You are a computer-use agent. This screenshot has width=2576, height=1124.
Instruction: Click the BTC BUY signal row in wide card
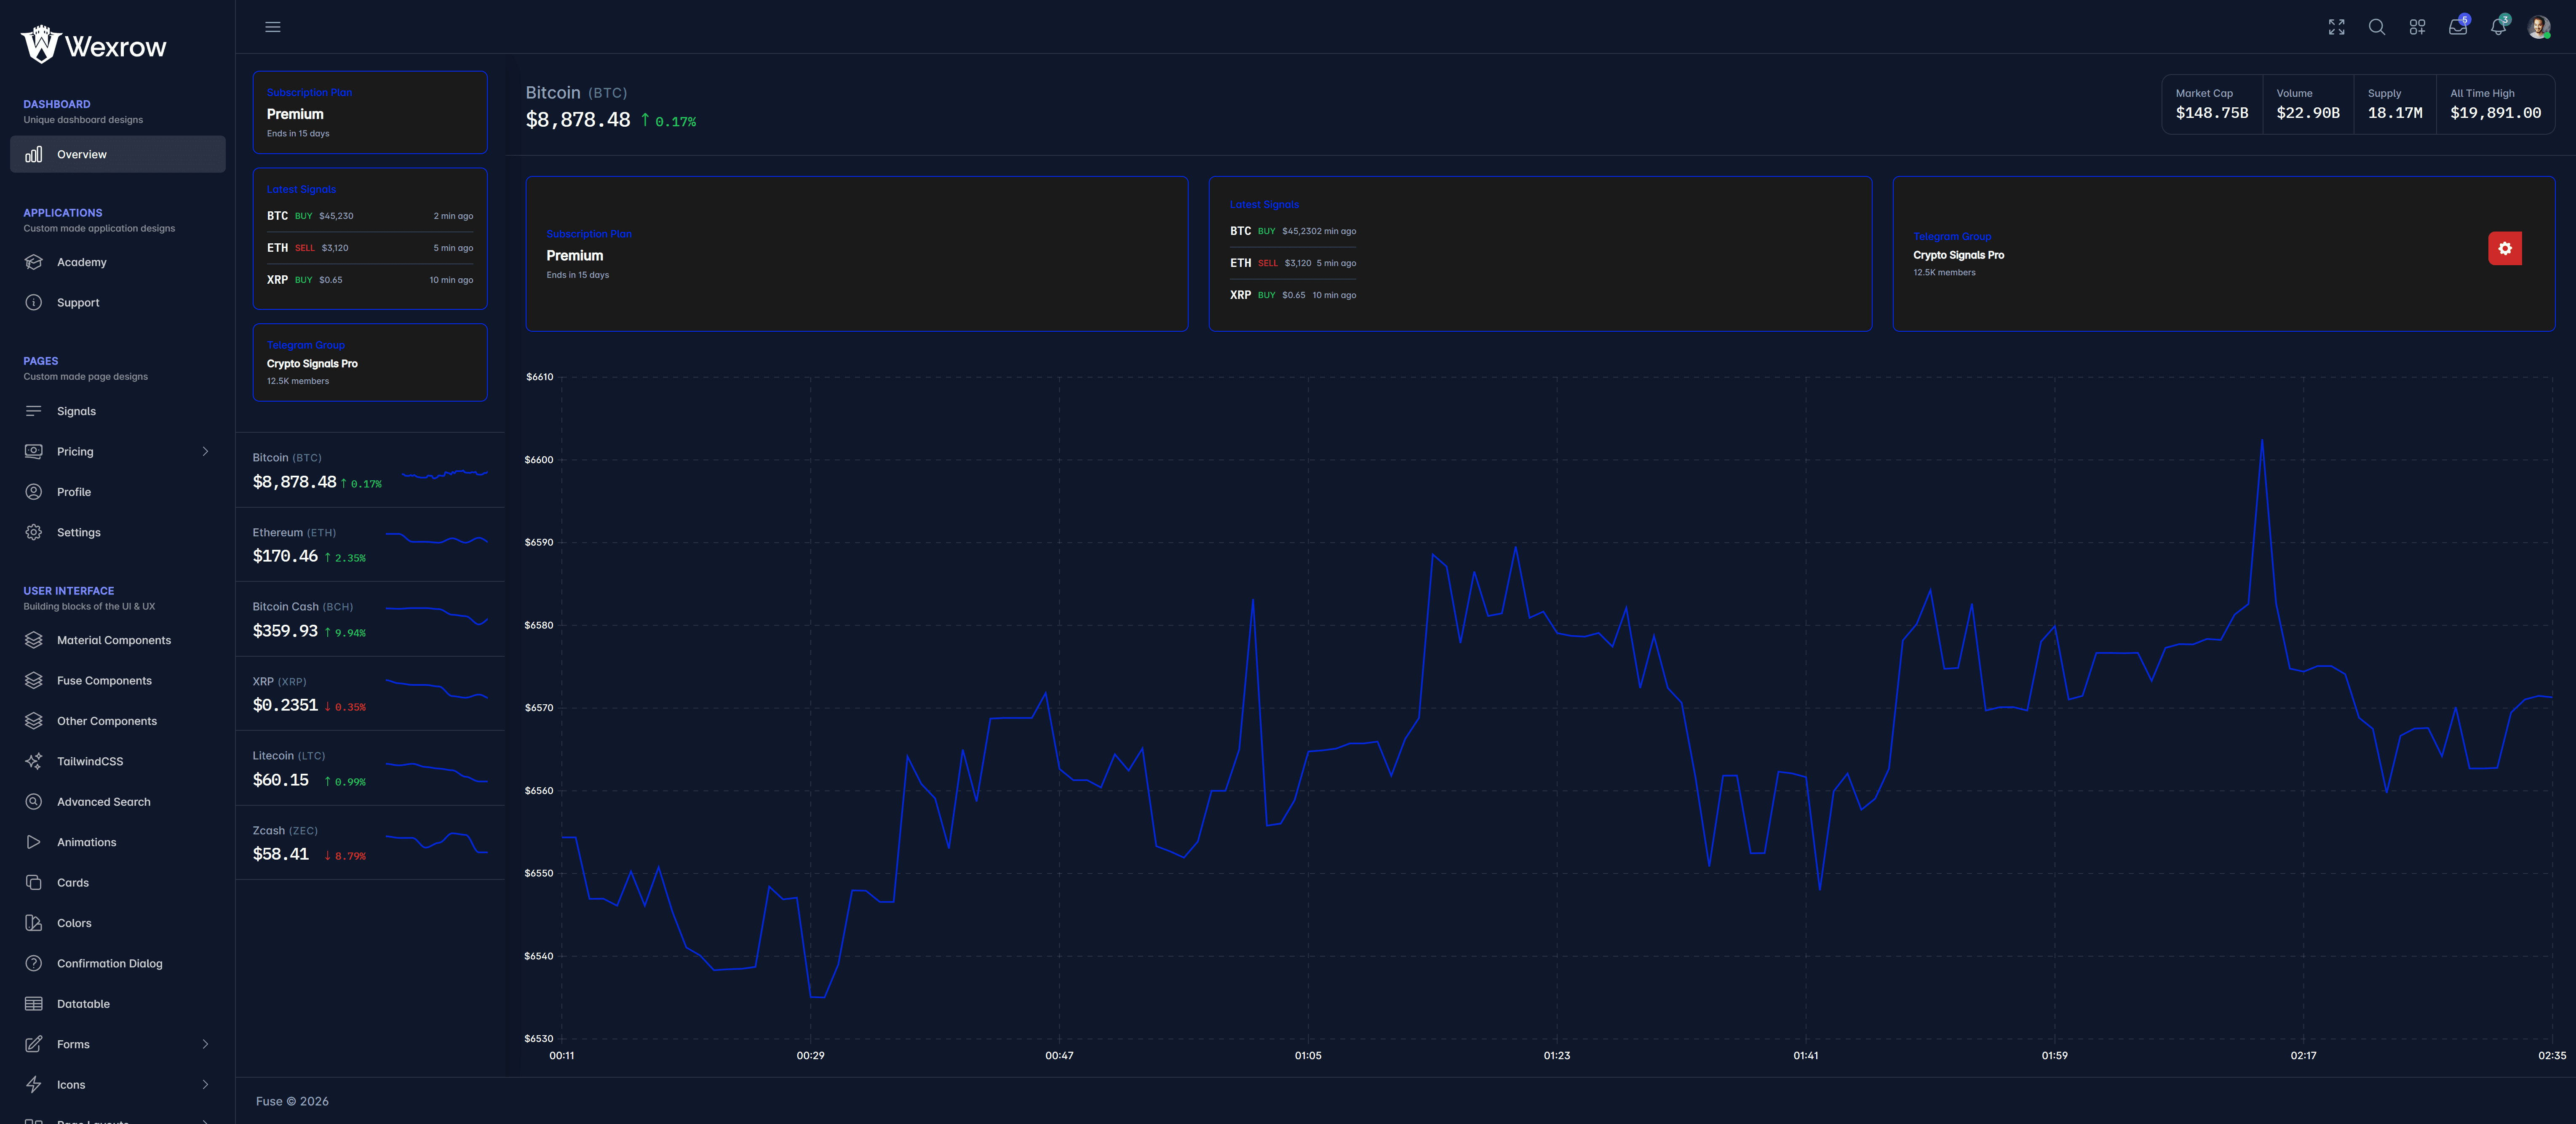point(1293,231)
